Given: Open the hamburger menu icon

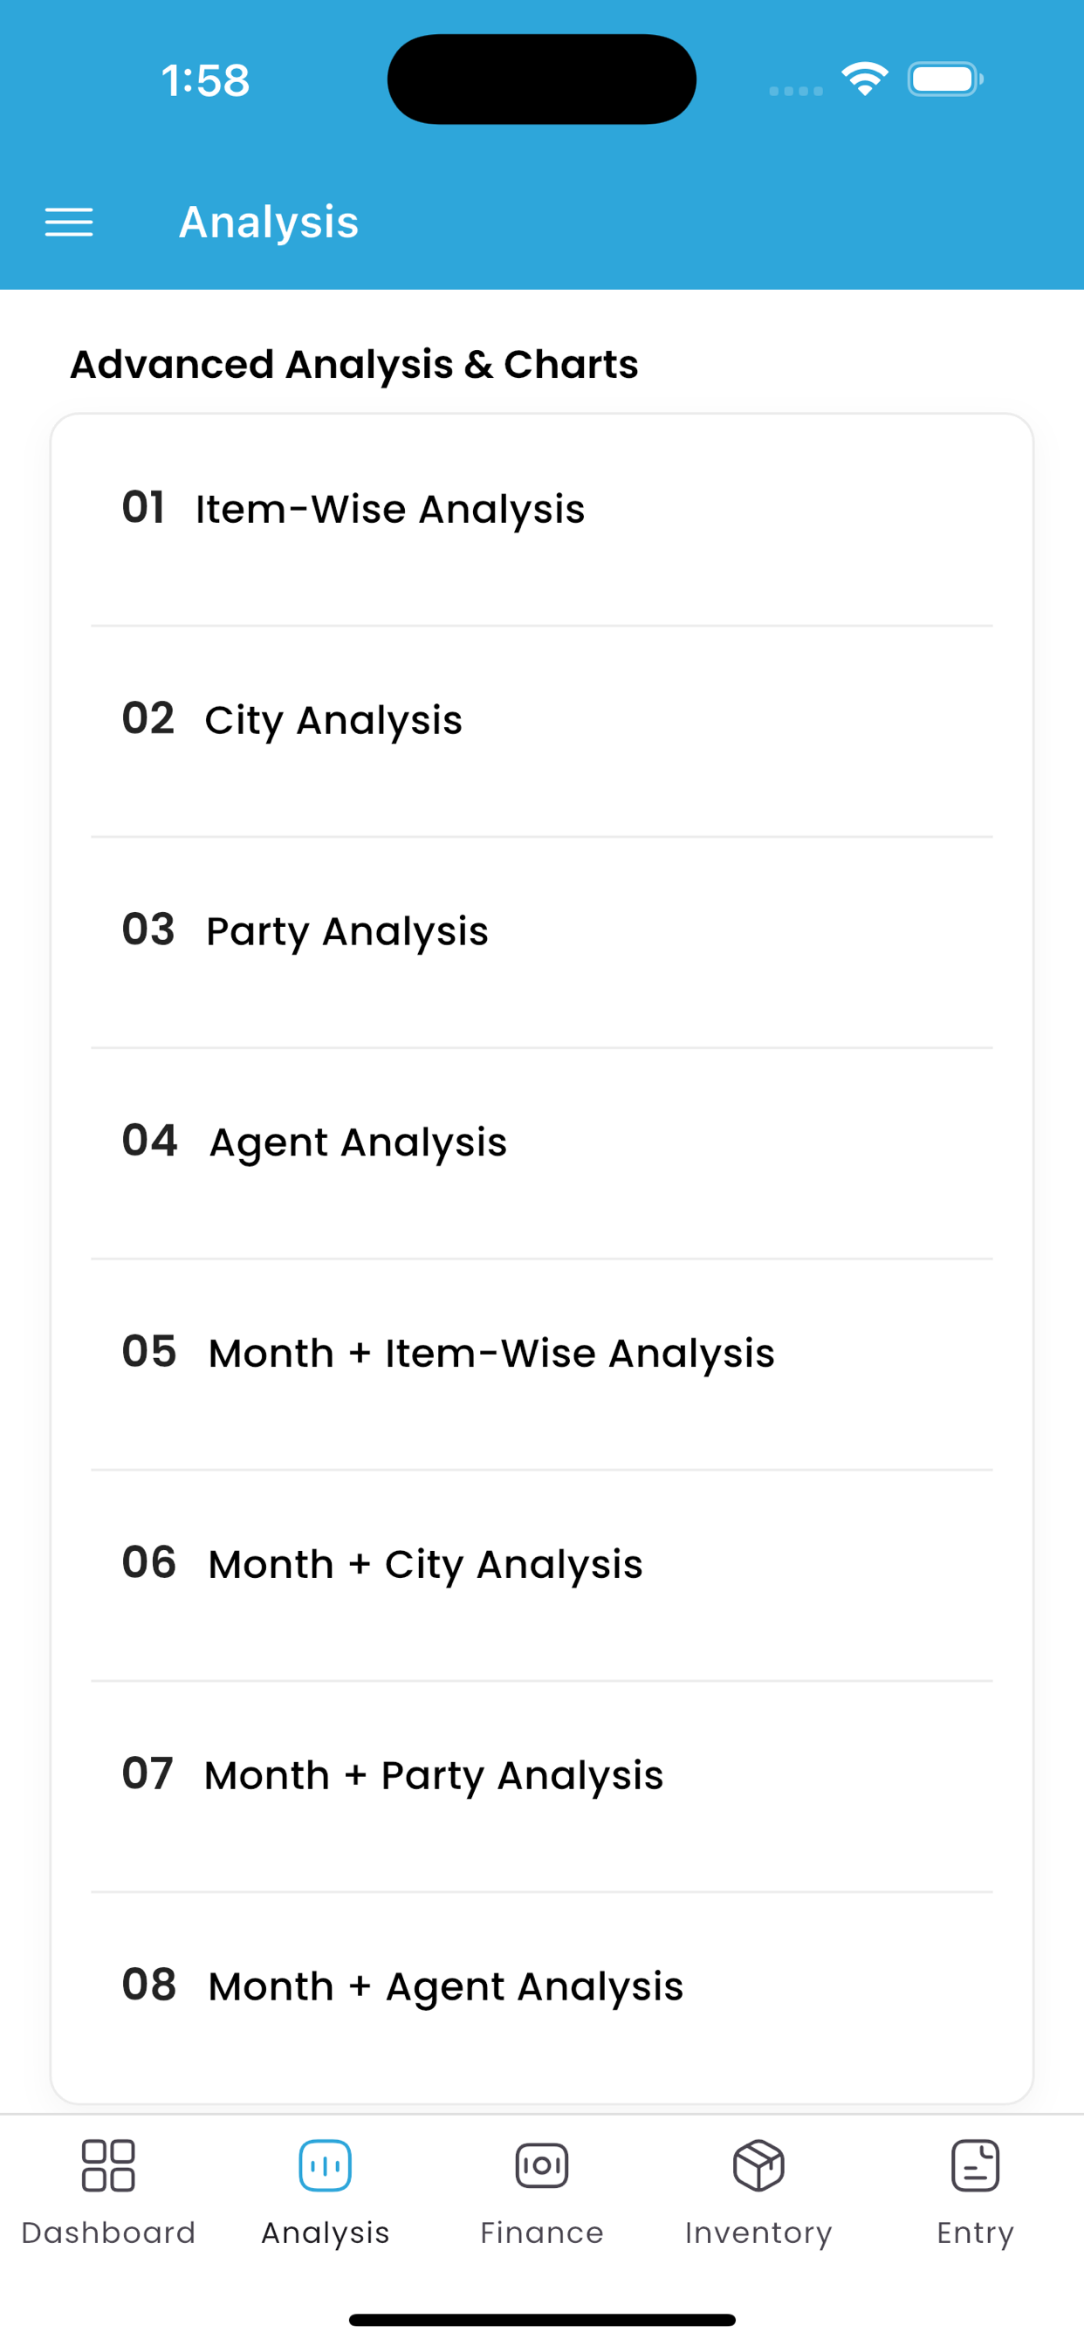Looking at the screenshot, I should [x=69, y=223].
